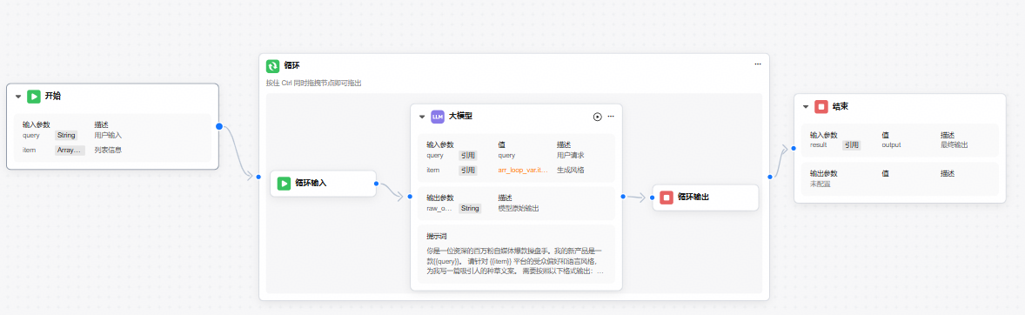Click the green play icon on 开始 node
The image size is (1025, 315).
pyautogui.click(x=33, y=97)
